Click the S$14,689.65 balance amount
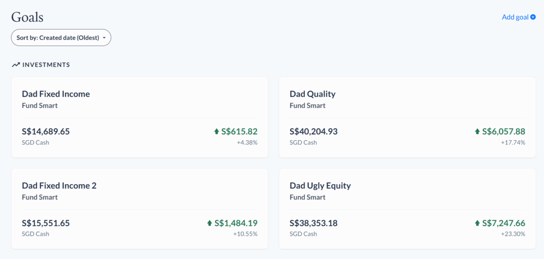 [x=46, y=131]
